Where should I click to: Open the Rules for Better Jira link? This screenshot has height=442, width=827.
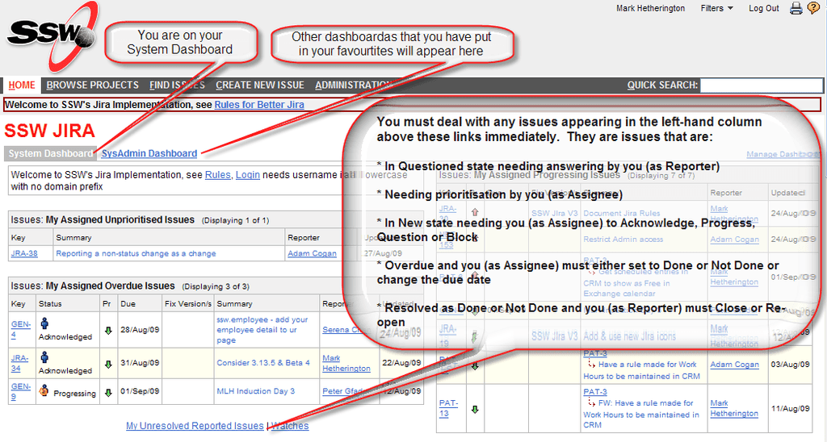pos(259,104)
